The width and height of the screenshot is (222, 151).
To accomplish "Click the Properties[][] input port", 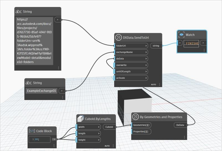I will point(141,131).
